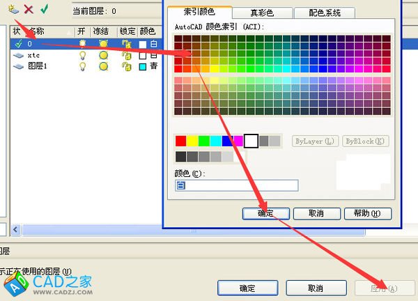418x301 pixels.
Task: Toggle the freeze sun icon for layer xtc
Action: [103, 55]
